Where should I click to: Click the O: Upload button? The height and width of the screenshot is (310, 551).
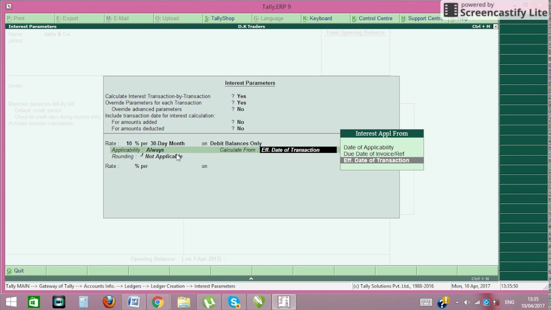(x=178, y=19)
